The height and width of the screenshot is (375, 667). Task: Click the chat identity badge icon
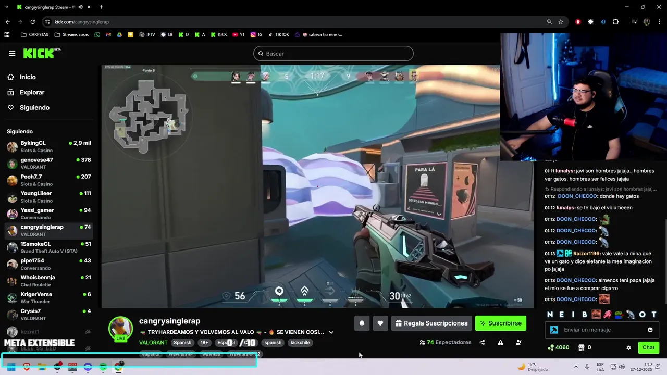554,330
